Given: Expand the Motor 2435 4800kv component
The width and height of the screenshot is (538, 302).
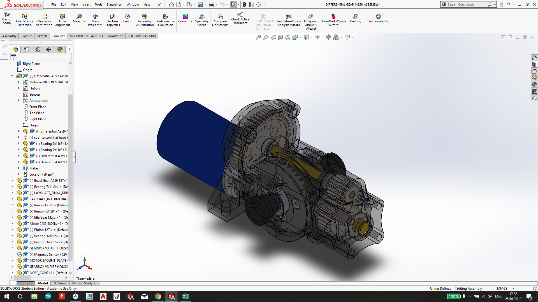Looking at the screenshot, I should click(x=12, y=224).
